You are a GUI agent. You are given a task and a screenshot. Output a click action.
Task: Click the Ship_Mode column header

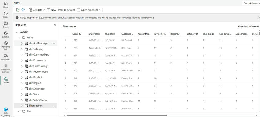point(208,34)
